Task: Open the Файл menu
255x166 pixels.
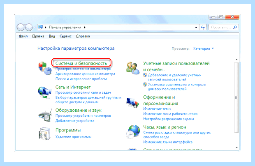Action: pyautogui.click(x=23, y=36)
